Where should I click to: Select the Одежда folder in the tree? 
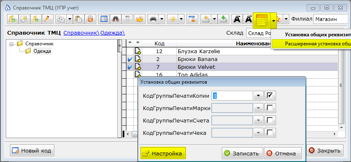point(42,52)
